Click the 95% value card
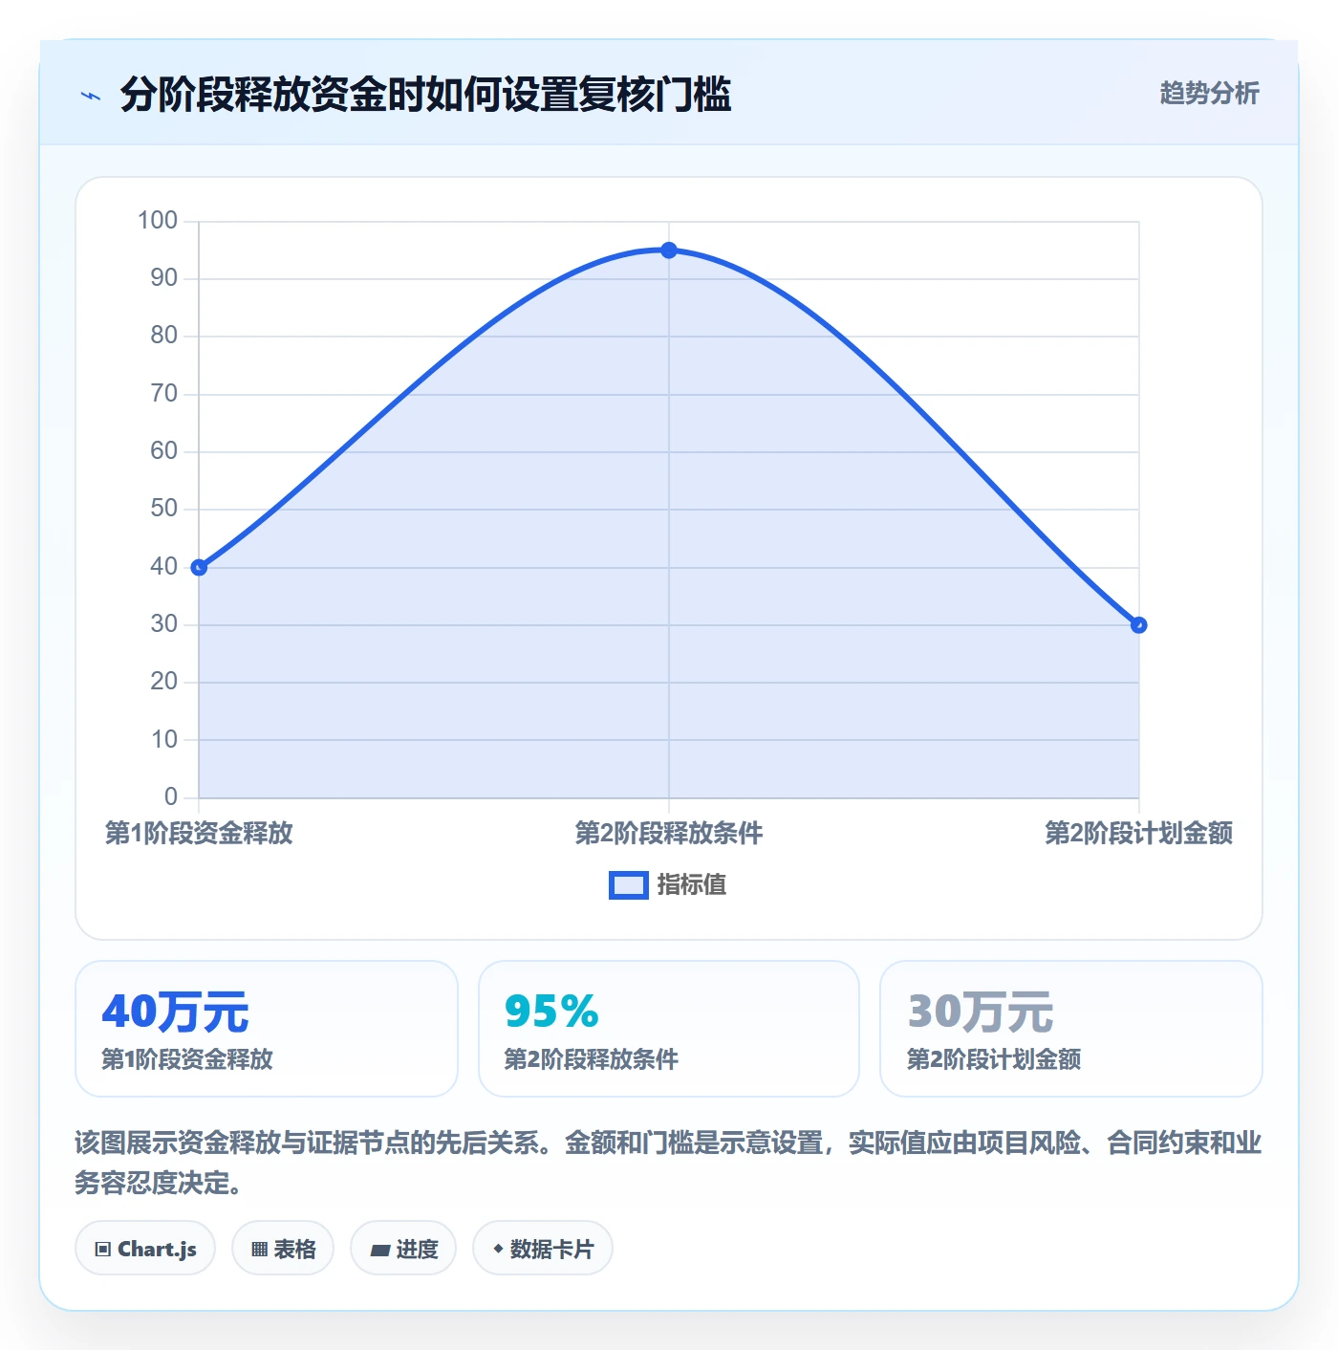 pyautogui.click(x=669, y=1029)
